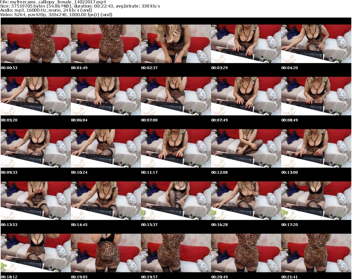Select the thumbnail timestamped 00:14:45
Screen dimensions: 352x279
(106, 201)
